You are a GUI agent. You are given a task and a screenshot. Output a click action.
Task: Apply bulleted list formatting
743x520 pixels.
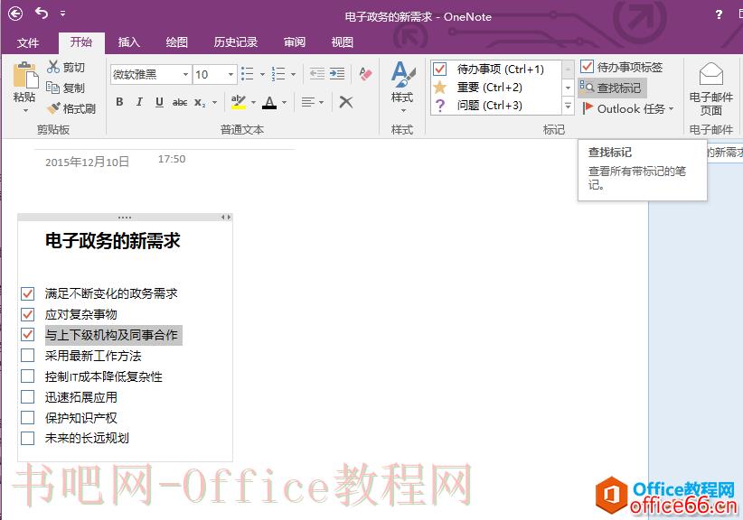pos(248,74)
